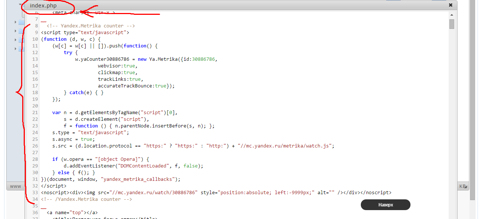This screenshot has height=219, width=489.
Task: Click the trackLinks:true line
Action: click(120, 79)
